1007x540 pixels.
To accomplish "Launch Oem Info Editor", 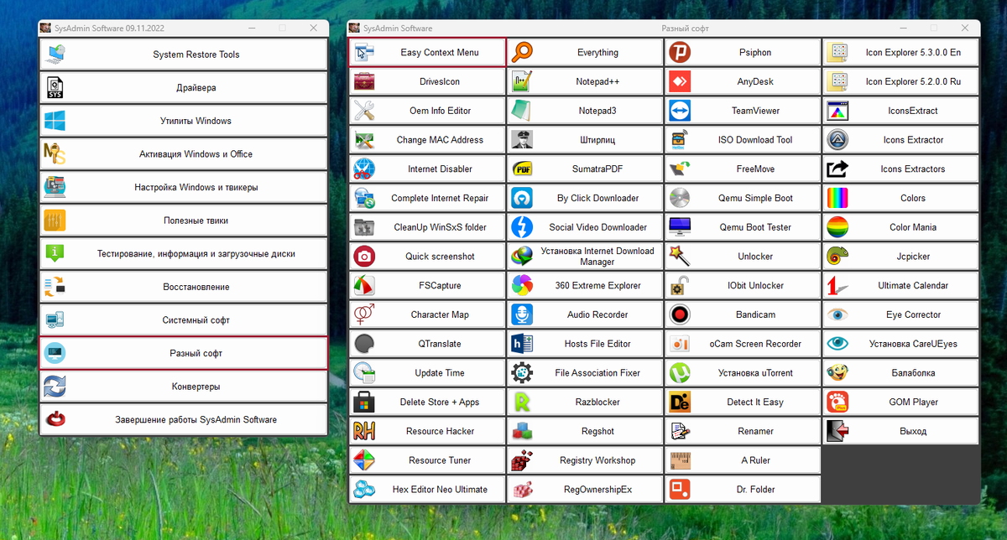I will [x=427, y=111].
